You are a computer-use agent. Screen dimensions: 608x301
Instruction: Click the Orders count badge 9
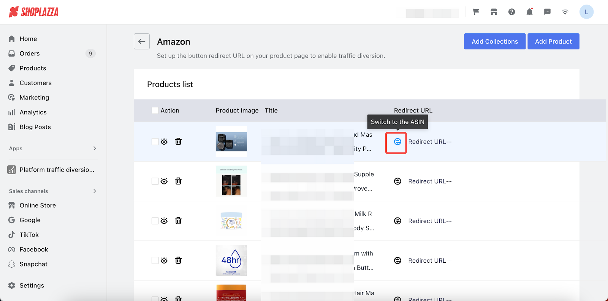[x=90, y=54]
